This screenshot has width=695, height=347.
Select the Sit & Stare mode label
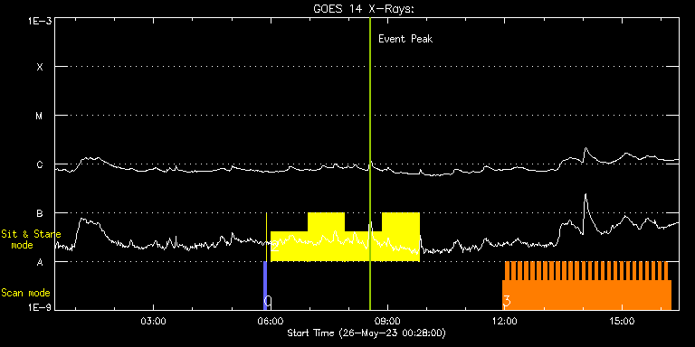pyautogui.click(x=31, y=239)
